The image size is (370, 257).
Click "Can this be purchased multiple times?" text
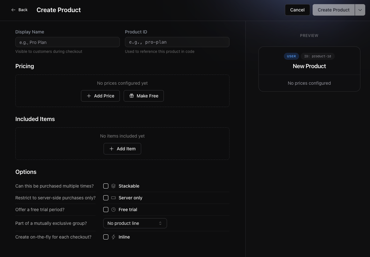click(x=54, y=186)
